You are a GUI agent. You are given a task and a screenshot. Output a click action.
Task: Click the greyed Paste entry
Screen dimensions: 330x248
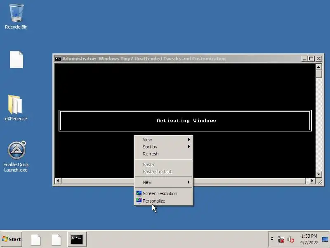tap(163, 165)
